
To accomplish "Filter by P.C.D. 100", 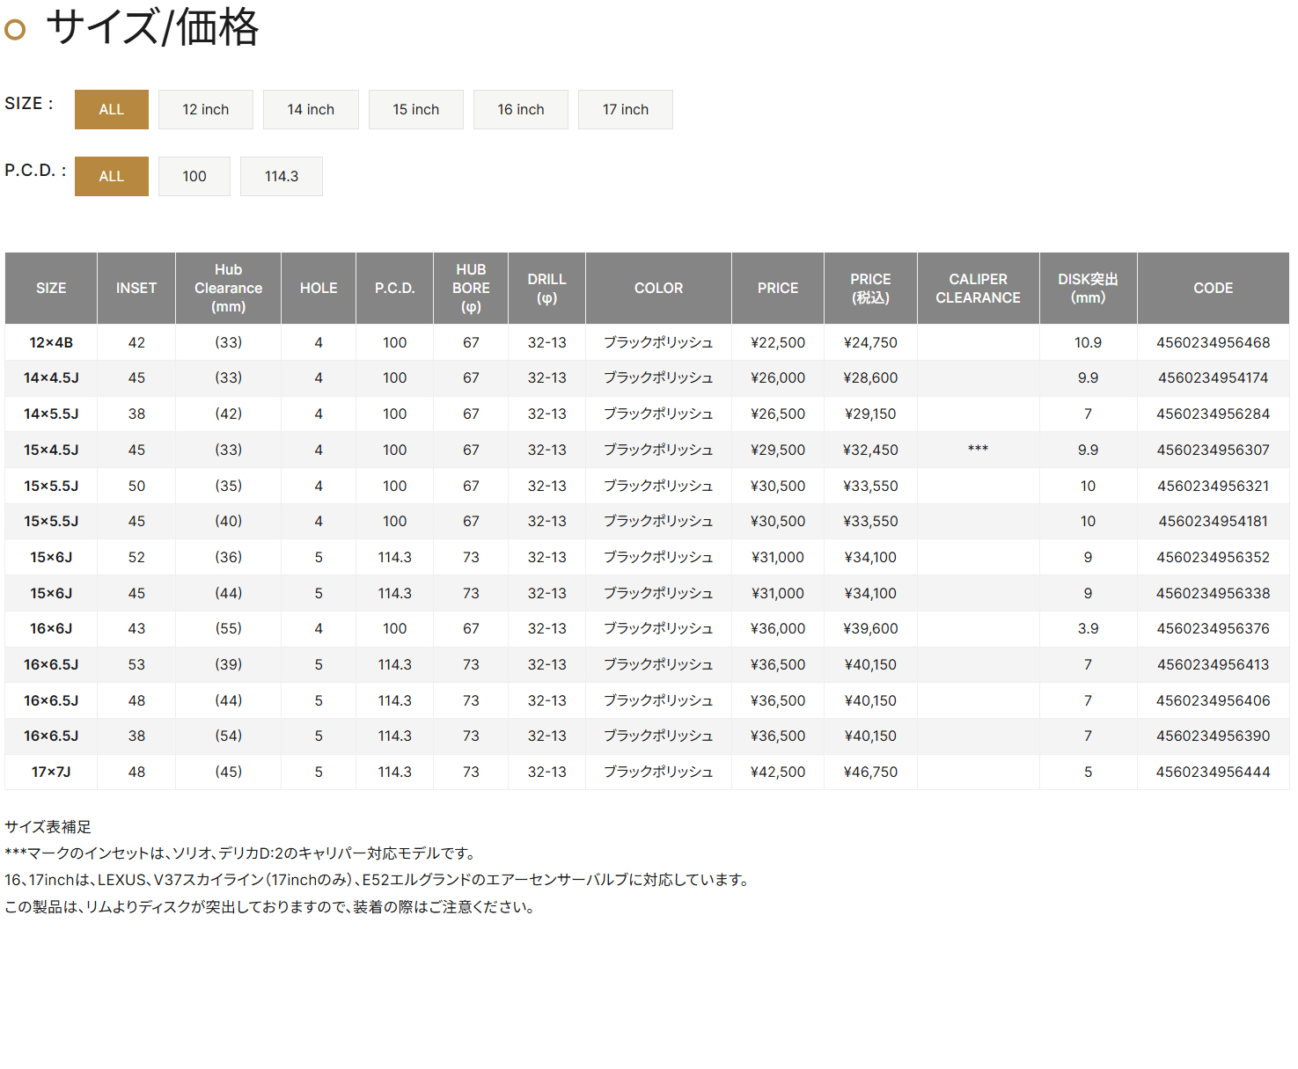I will [194, 176].
